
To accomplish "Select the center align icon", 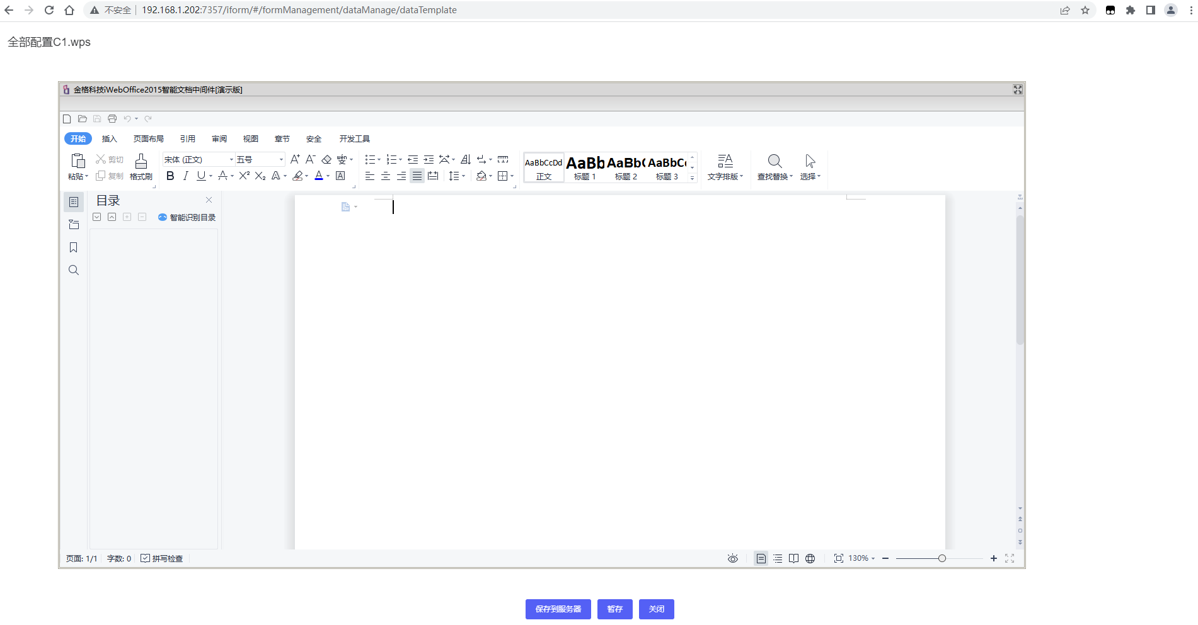I will point(386,176).
